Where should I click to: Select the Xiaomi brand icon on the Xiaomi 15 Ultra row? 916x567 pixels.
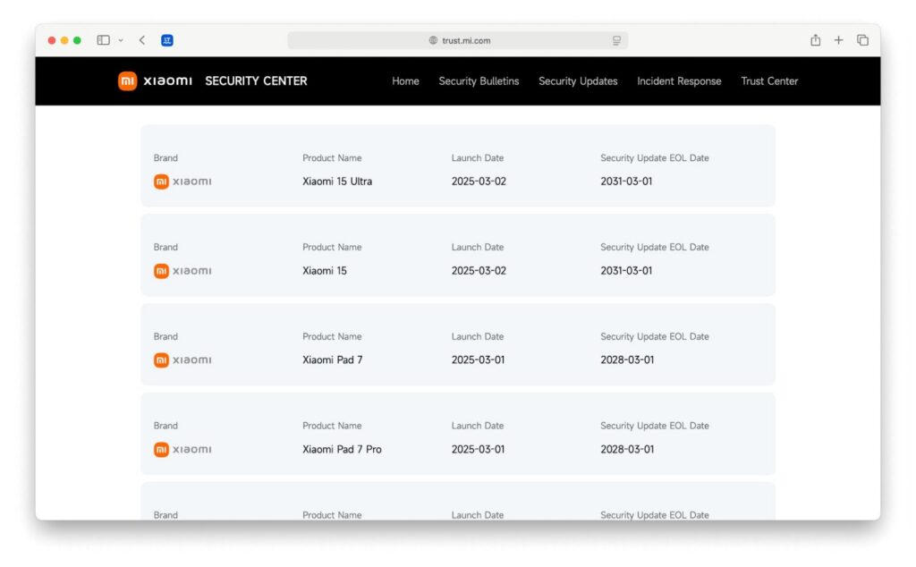coord(162,181)
